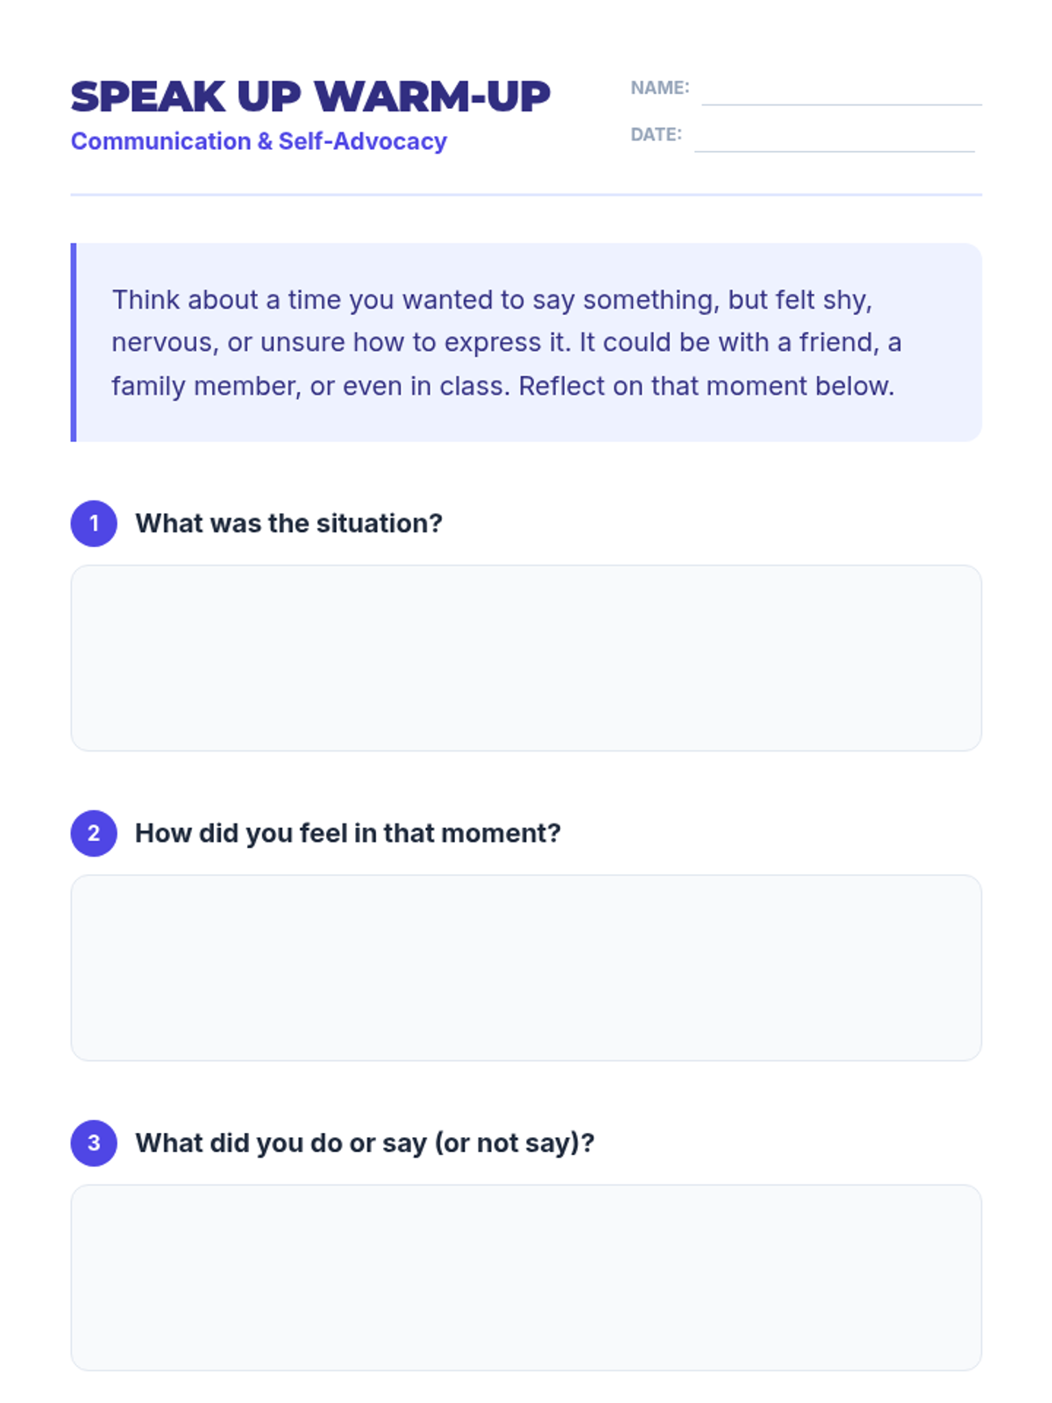Click 'How did you feel in that moment?' heading
The height and width of the screenshot is (1403, 1052).
pos(347,833)
